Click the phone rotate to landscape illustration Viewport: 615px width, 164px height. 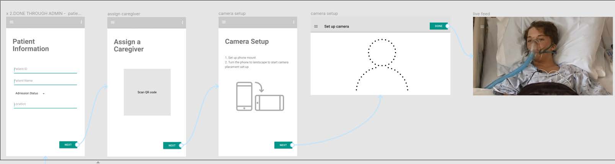click(260, 96)
